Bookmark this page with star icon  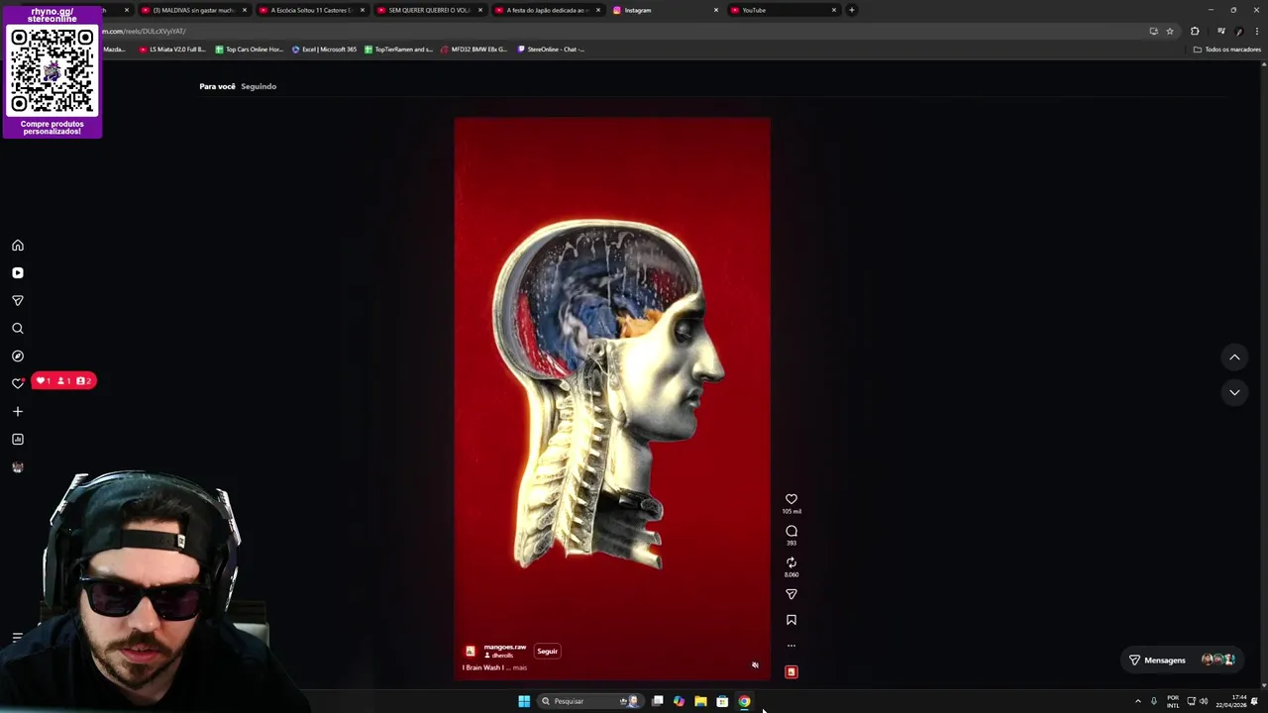coord(1170,32)
